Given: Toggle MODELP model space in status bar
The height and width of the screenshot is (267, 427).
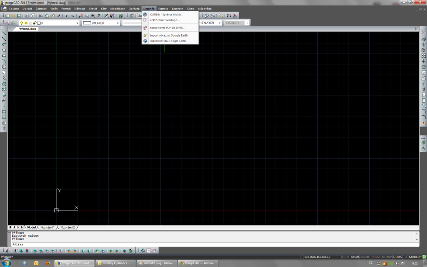Looking at the screenshot, I should point(415,257).
